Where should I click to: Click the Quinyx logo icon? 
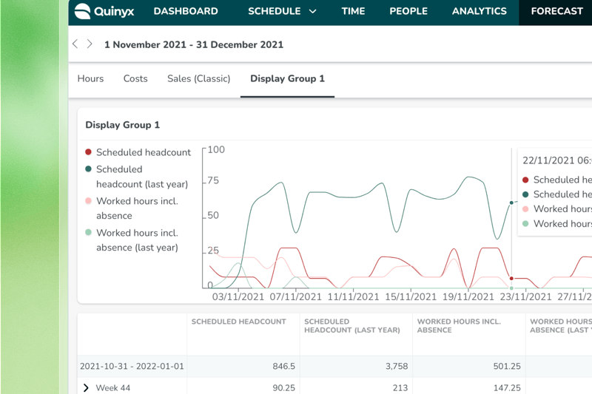pyautogui.click(x=83, y=11)
